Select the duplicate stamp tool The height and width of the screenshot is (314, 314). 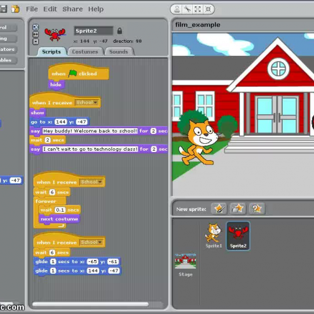[177, 9]
